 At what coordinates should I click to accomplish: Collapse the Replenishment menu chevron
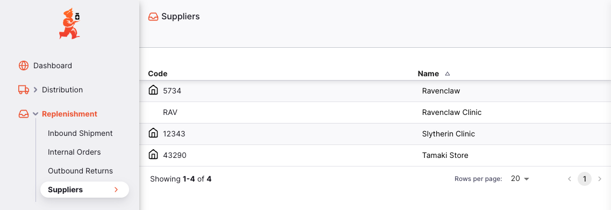point(35,114)
